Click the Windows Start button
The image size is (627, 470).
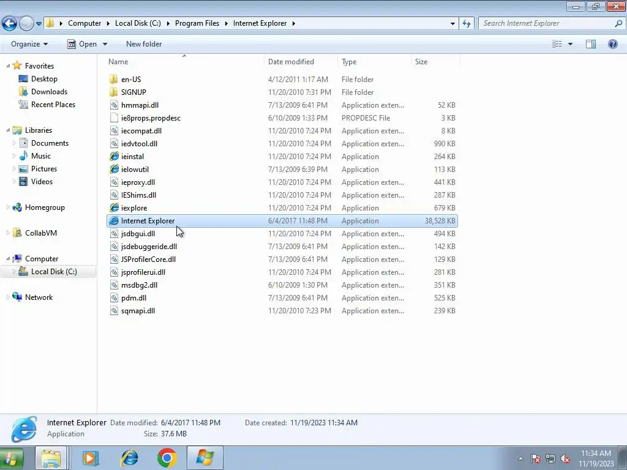(x=11, y=458)
